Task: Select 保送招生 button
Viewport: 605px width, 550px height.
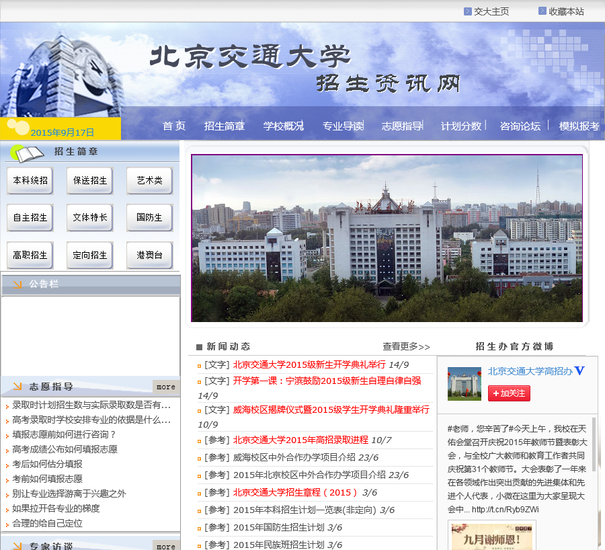Action: (x=90, y=181)
